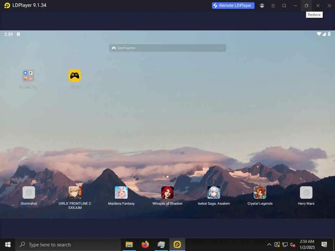Click the LDPlayer logo in title bar
The image size is (335, 251).
click(x=7, y=5)
